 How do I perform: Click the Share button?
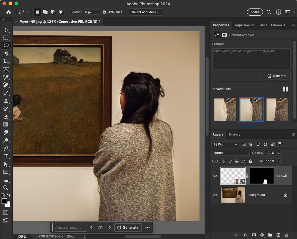point(255,12)
